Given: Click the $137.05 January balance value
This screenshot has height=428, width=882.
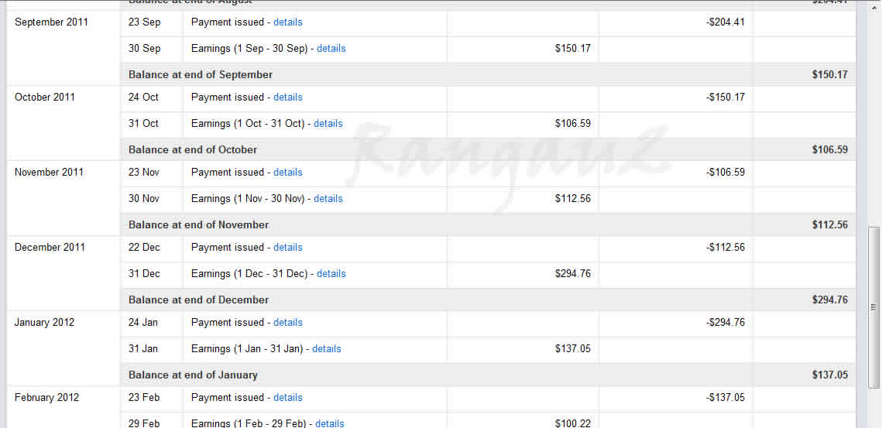Looking at the screenshot, I should point(829,375).
